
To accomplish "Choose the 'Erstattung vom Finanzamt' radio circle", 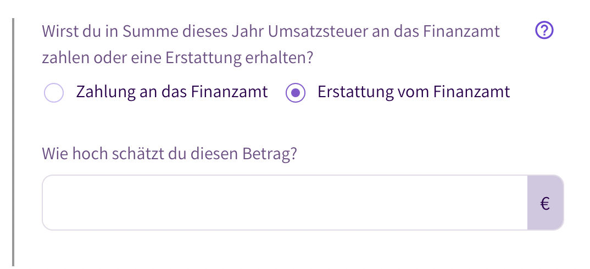I will tap(296, 93).
